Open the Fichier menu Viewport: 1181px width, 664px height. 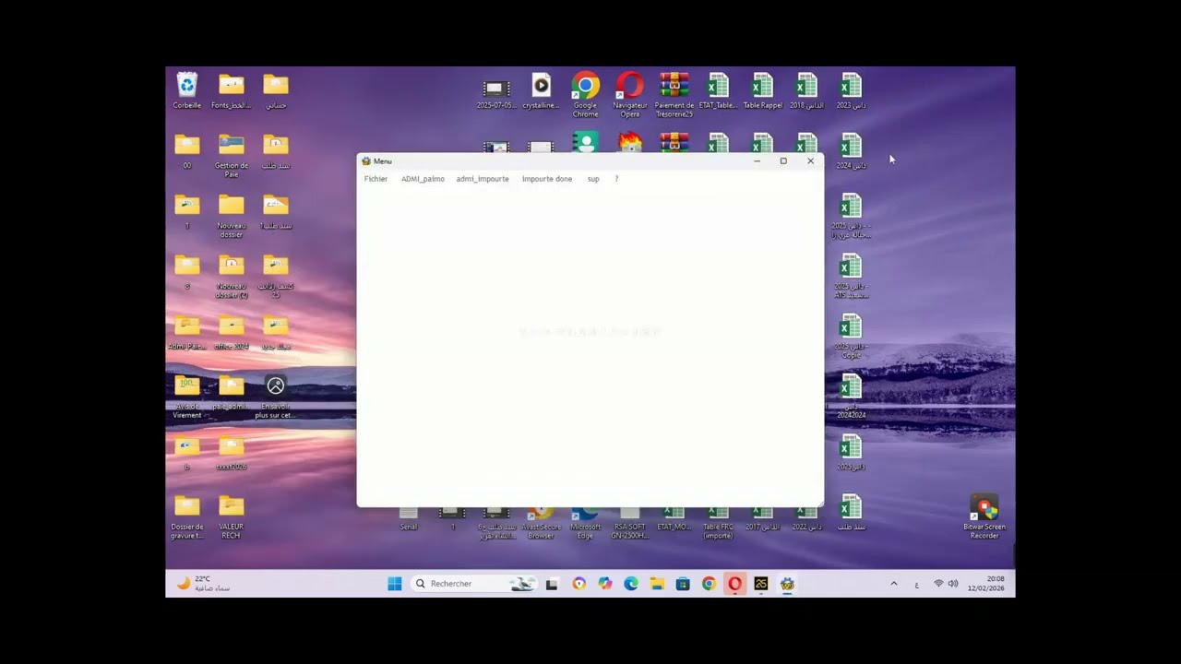tap(376, 179)
